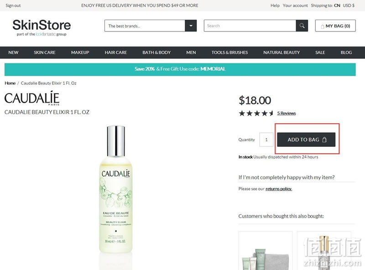The height and width of the screenshot is (270, 365).
Task: Open the 5 Reviews link
Action: click(x=287, y=113)
